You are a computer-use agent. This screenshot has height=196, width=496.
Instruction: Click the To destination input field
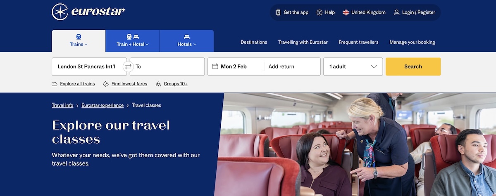click(167, 66)
